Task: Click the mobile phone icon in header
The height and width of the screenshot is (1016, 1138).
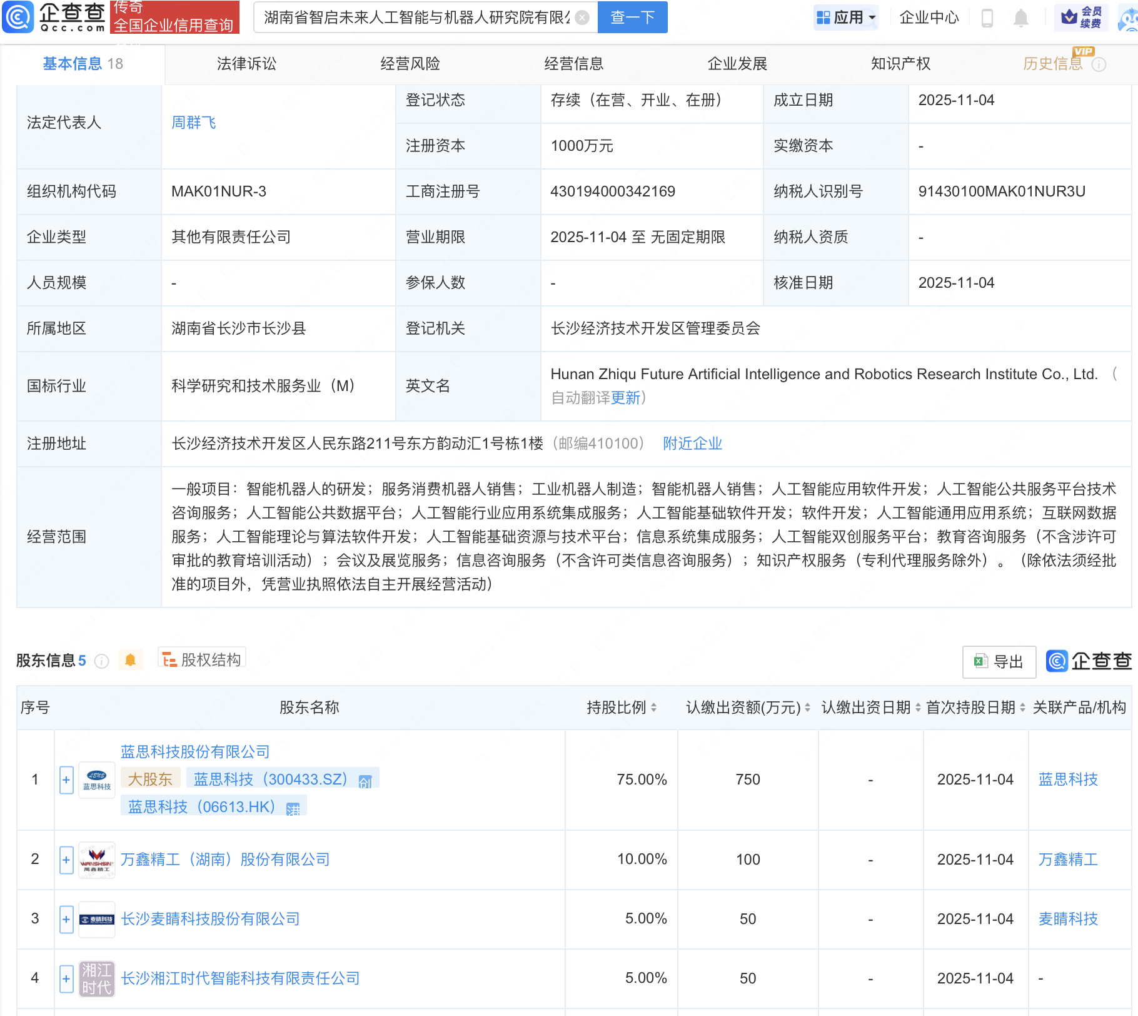Action: 987,18
